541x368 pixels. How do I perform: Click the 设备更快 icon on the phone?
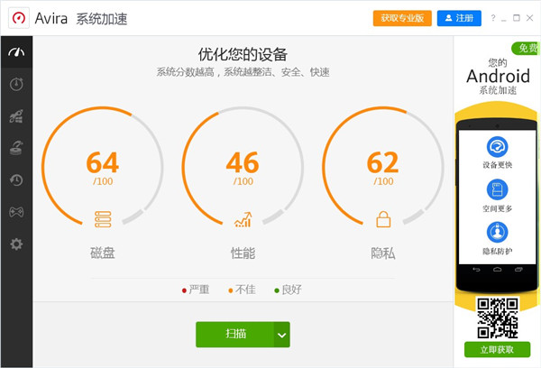point(497,147)
